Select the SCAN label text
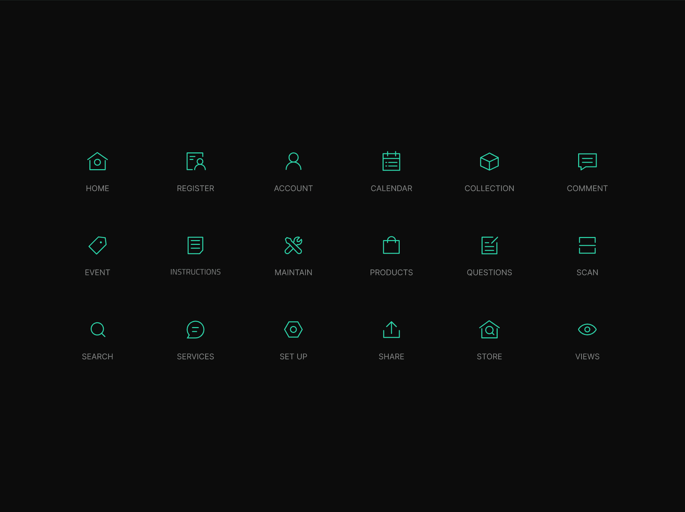Viewport: 685px width, 512px height. point(587,273)
